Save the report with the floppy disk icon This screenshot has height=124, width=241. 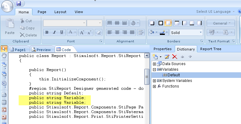point(19,3)
